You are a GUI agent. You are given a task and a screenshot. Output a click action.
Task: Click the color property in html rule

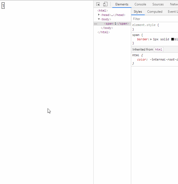[x=141, y=59]
